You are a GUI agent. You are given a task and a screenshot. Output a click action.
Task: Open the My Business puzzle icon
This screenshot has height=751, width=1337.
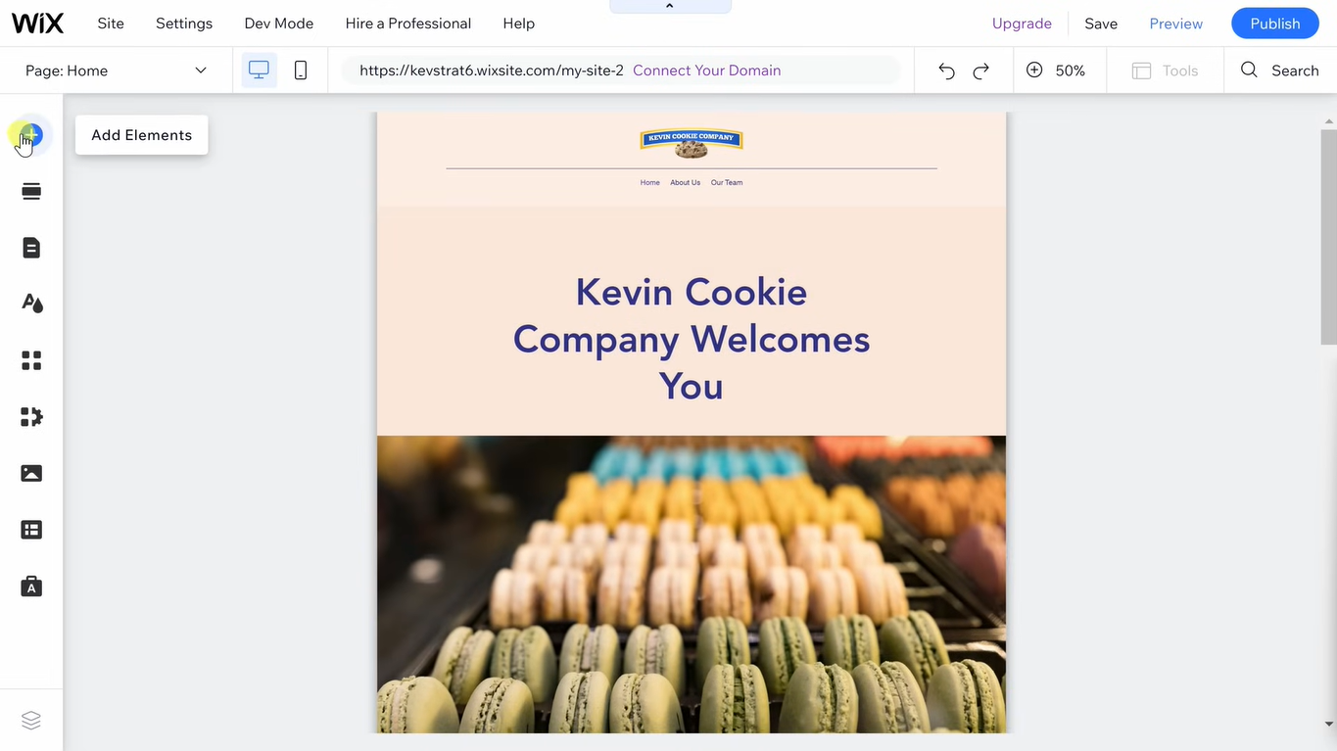[31, 417]
